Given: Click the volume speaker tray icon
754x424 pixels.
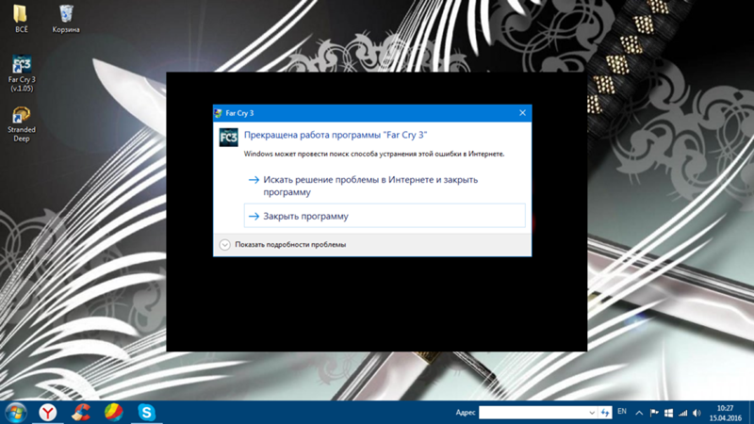Looking at the screenshot, I should point(696,413).
